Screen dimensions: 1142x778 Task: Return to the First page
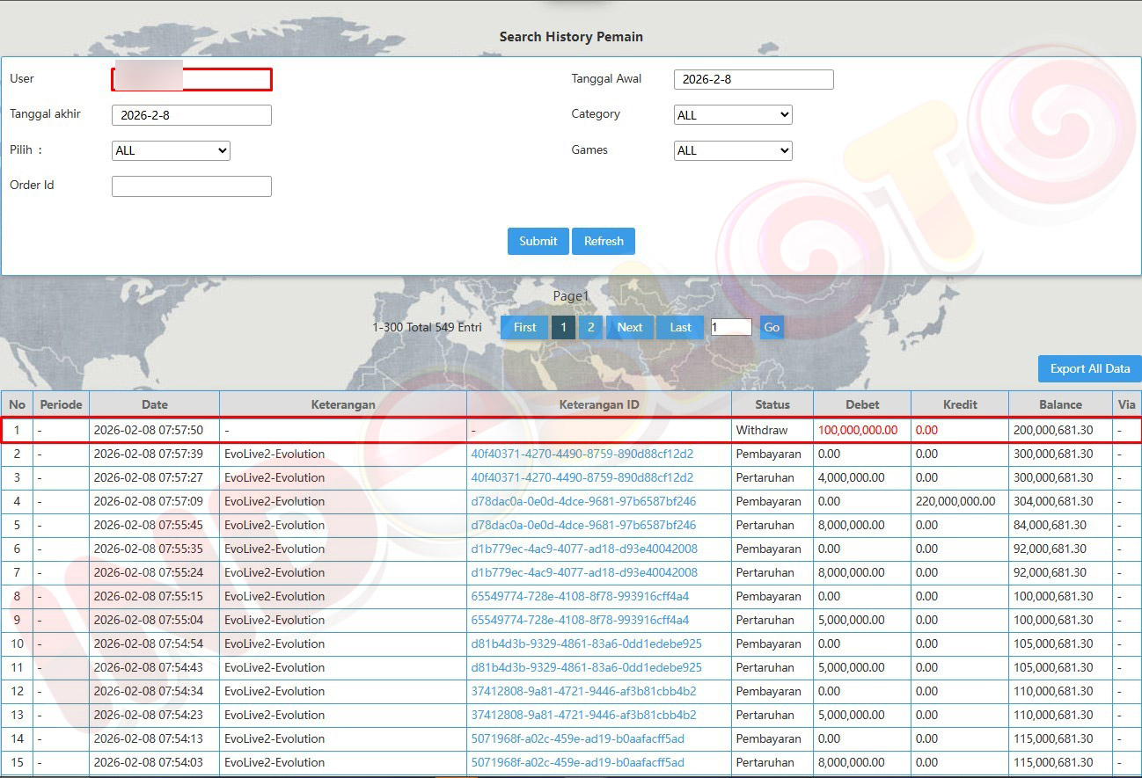(x=524, y=327)
